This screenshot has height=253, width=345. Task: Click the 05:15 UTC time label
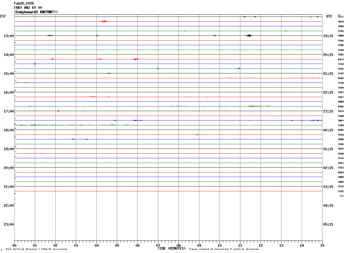[328, 224]
